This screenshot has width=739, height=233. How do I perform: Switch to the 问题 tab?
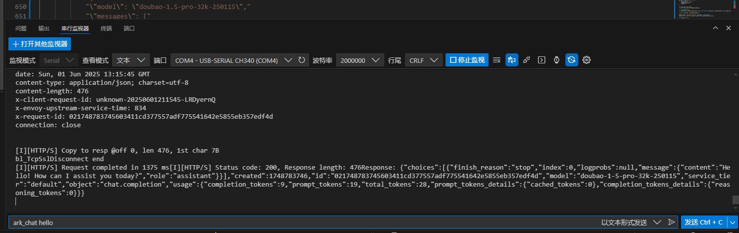[21, 28]
